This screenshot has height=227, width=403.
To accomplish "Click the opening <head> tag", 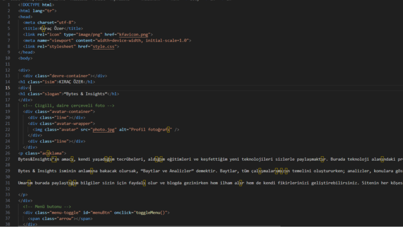I will (25, 17).
